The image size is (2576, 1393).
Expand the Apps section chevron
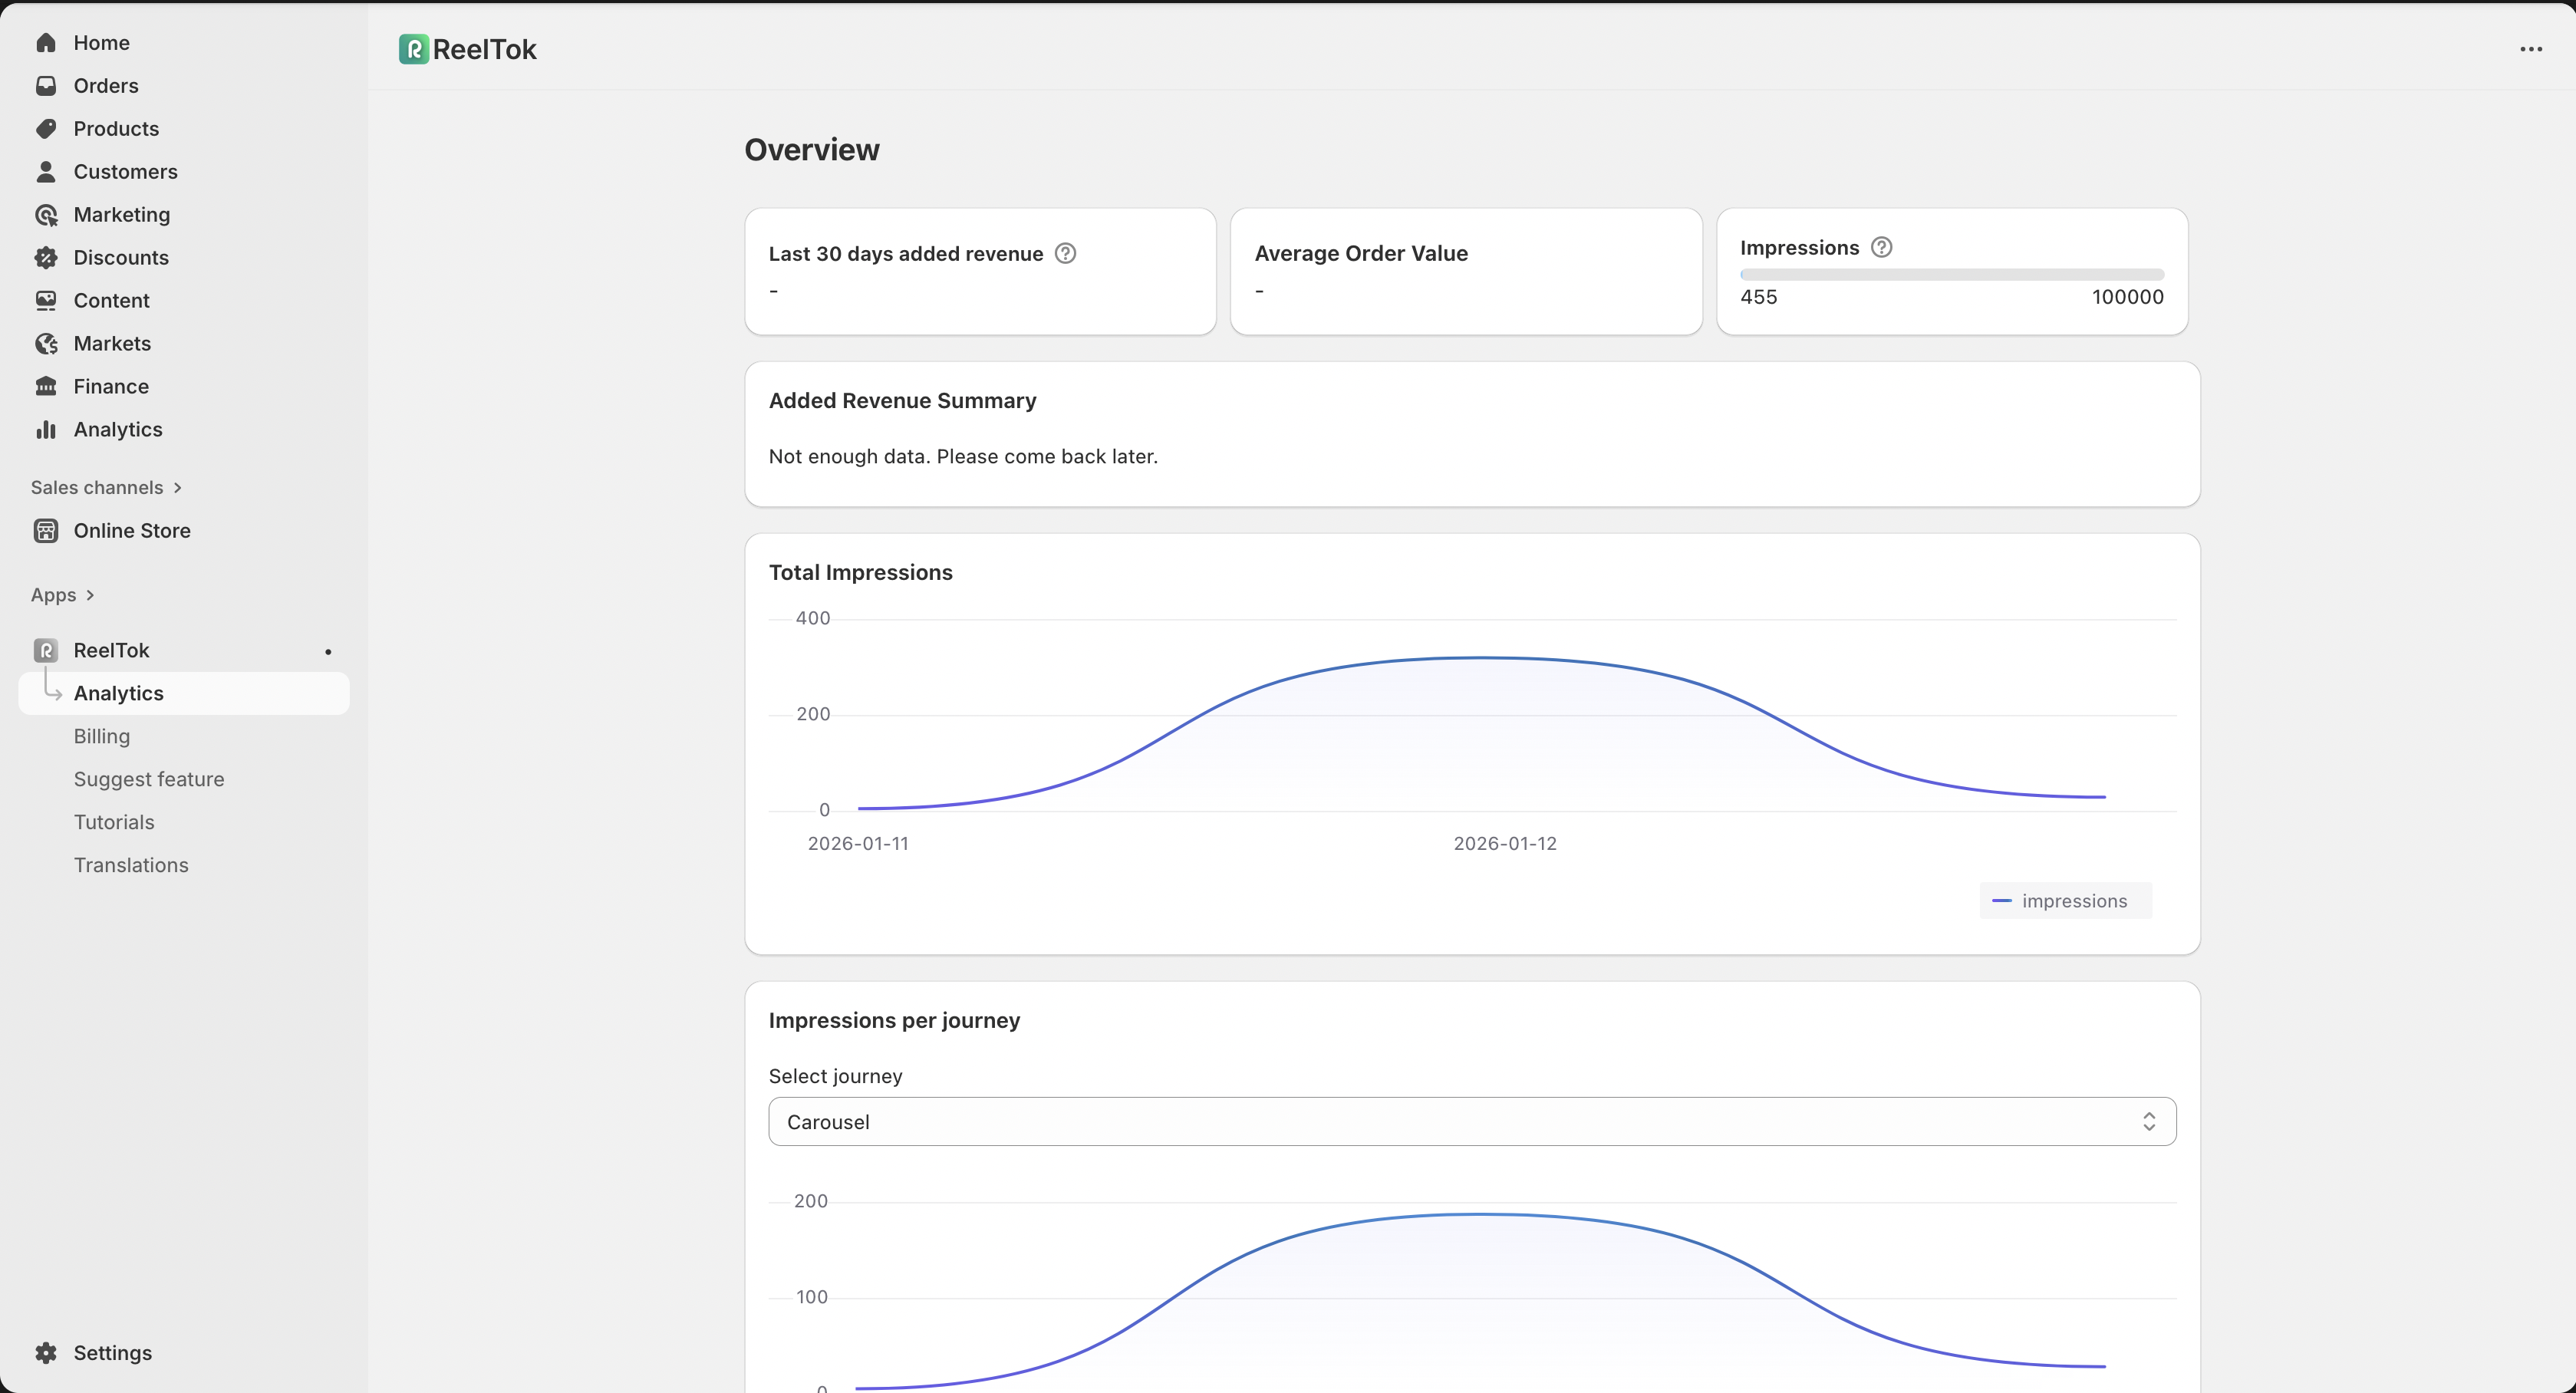point(90,596)
